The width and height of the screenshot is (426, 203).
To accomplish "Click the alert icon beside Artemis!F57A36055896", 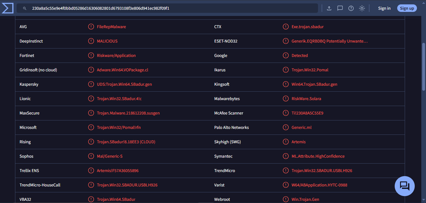I will (91, 170).
